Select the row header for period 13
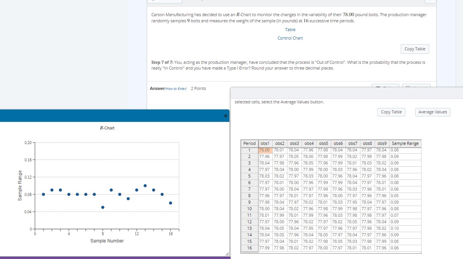This screenshot has width=463, height=259. (x=250, y=228)
